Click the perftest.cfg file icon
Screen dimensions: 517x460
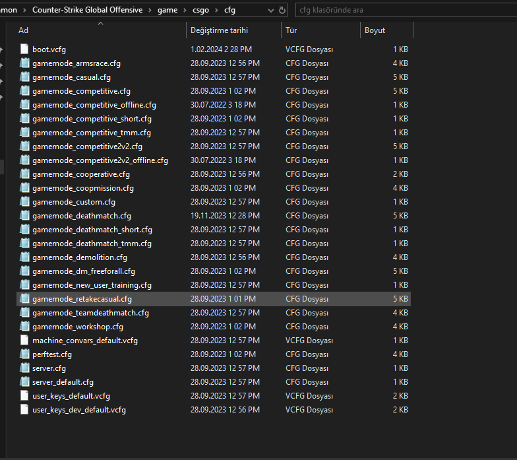[x=24, y=354]
